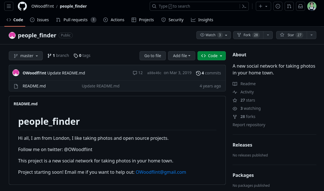Click the OWoodflint@gmail.com email link
This screenshot has height=191, width=324.
(x=161, y=172)
